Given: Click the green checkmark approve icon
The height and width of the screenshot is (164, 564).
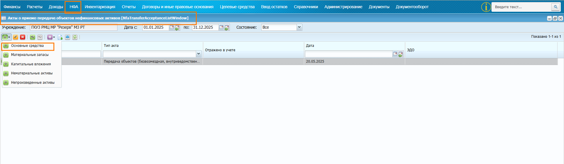Looking at the screenshot, I should point(33,37).
